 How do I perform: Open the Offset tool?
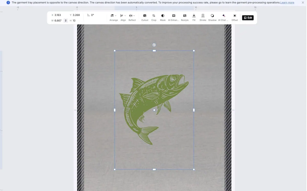point(235,17)
